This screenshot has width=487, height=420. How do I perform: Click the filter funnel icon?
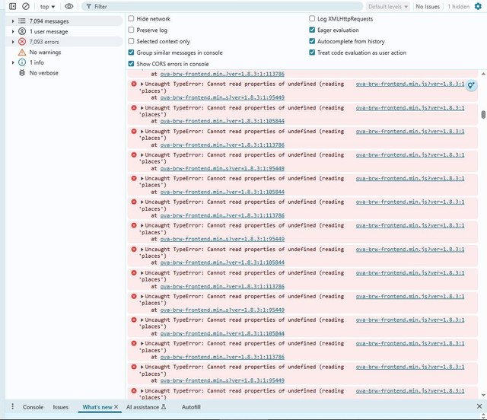[89, 7]
